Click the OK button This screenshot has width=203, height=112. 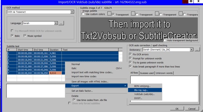click(x=177, y=109)
